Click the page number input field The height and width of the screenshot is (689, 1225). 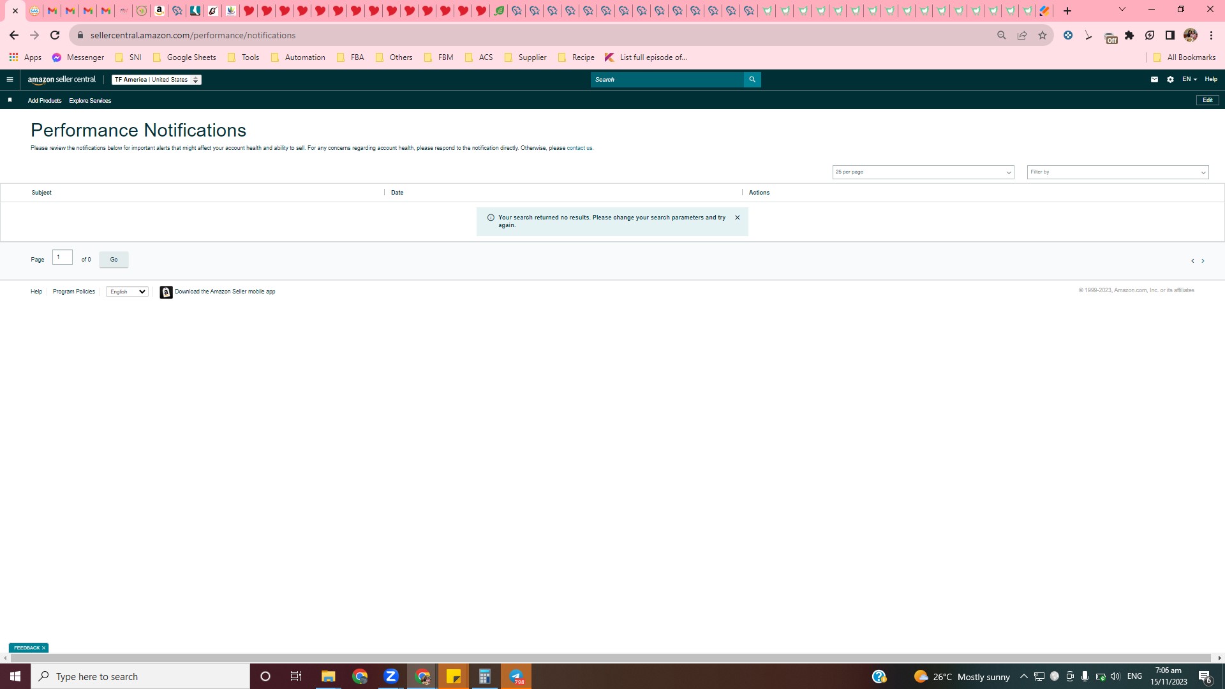point(63,257)
